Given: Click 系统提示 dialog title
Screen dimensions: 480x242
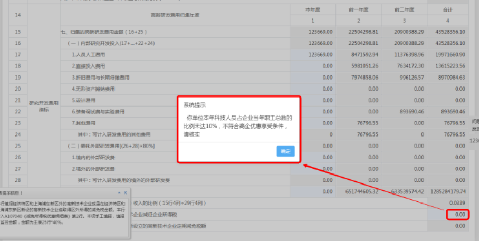Looking at the screenshot, I should pyautogui.click(x=195, y=105).
